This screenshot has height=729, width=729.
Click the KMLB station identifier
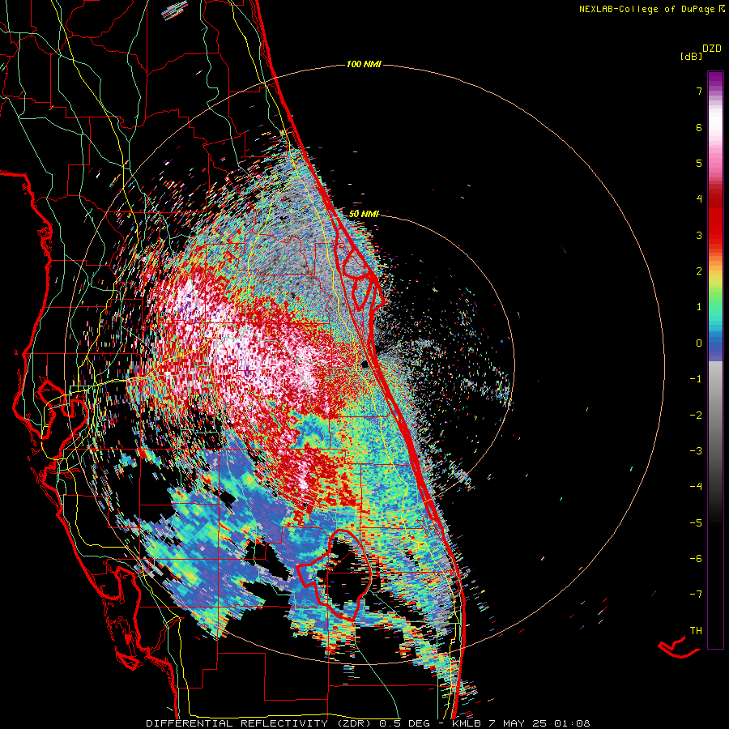coord(467,723)
